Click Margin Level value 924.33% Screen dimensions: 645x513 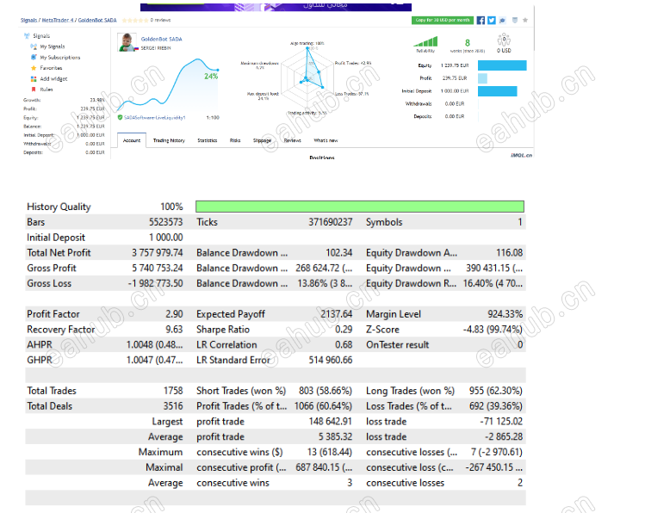click(x=505, y=314)
